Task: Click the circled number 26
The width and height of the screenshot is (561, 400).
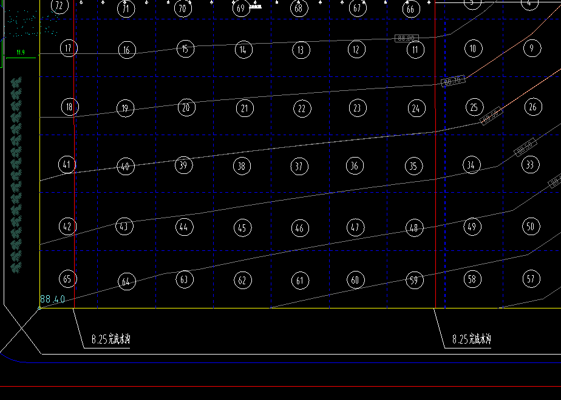Action: (x=533, y=107)
